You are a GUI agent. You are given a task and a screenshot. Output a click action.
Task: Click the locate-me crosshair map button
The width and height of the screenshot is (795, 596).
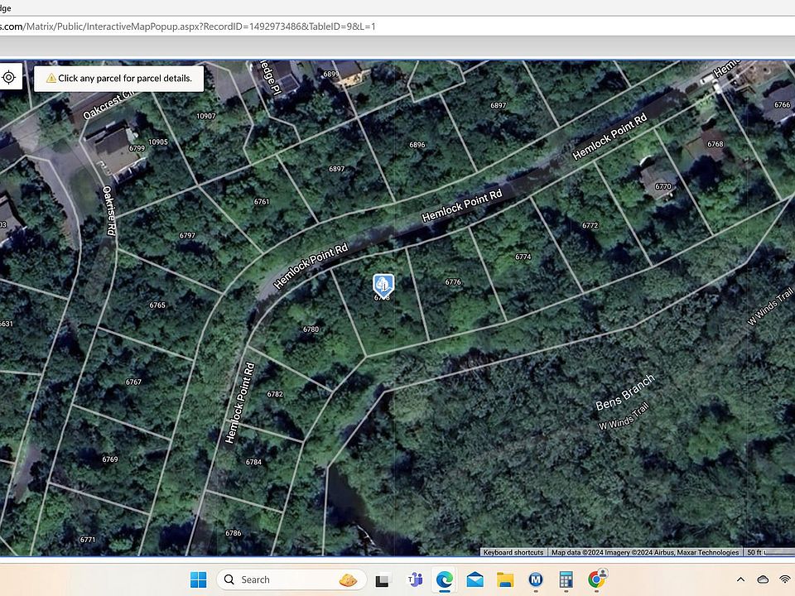click(9, 78)
